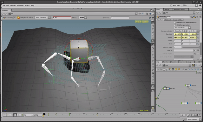This screenshot has height=122, width=203.
Task: Click the Translate X value field
Action: coord(178,34)
